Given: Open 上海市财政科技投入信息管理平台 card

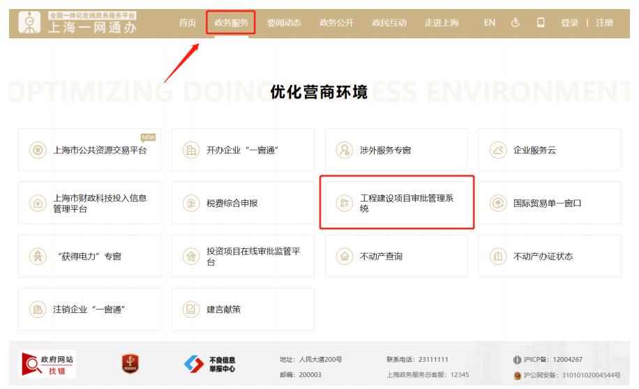Looking at the screenshot, I should click(90, 203).
